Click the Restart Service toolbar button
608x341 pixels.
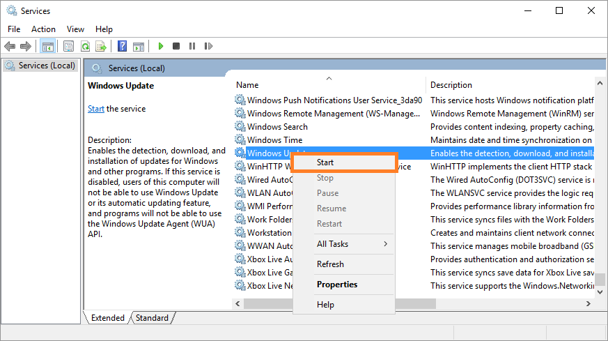pyautogui.click(x=208, y=46)
